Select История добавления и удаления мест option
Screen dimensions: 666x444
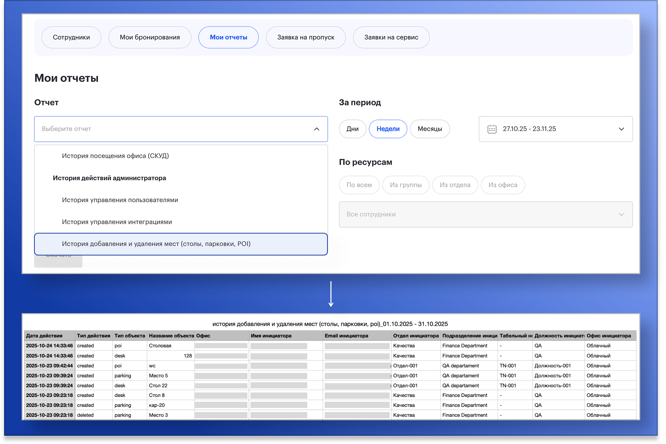pos(156,244)
